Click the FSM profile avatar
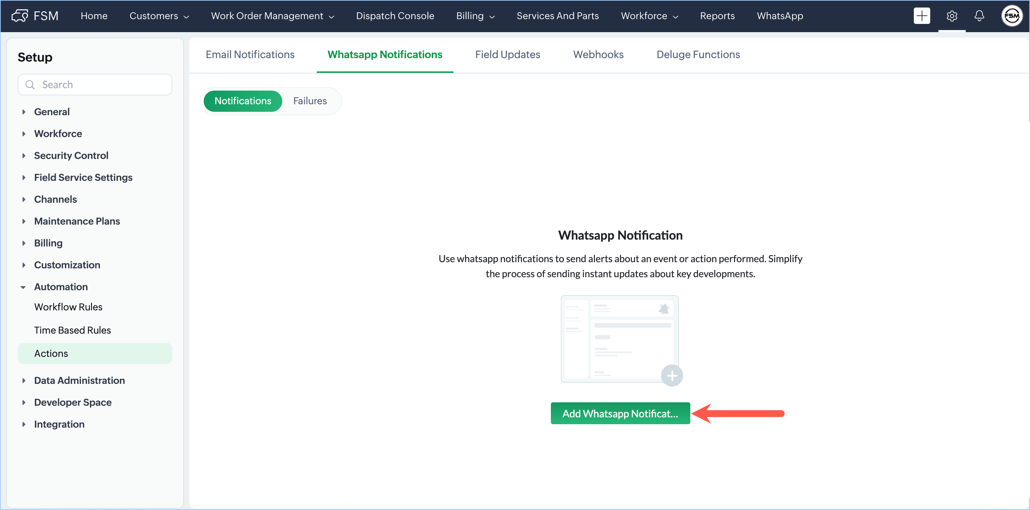1030x510 pixels. click(1012, 16)
